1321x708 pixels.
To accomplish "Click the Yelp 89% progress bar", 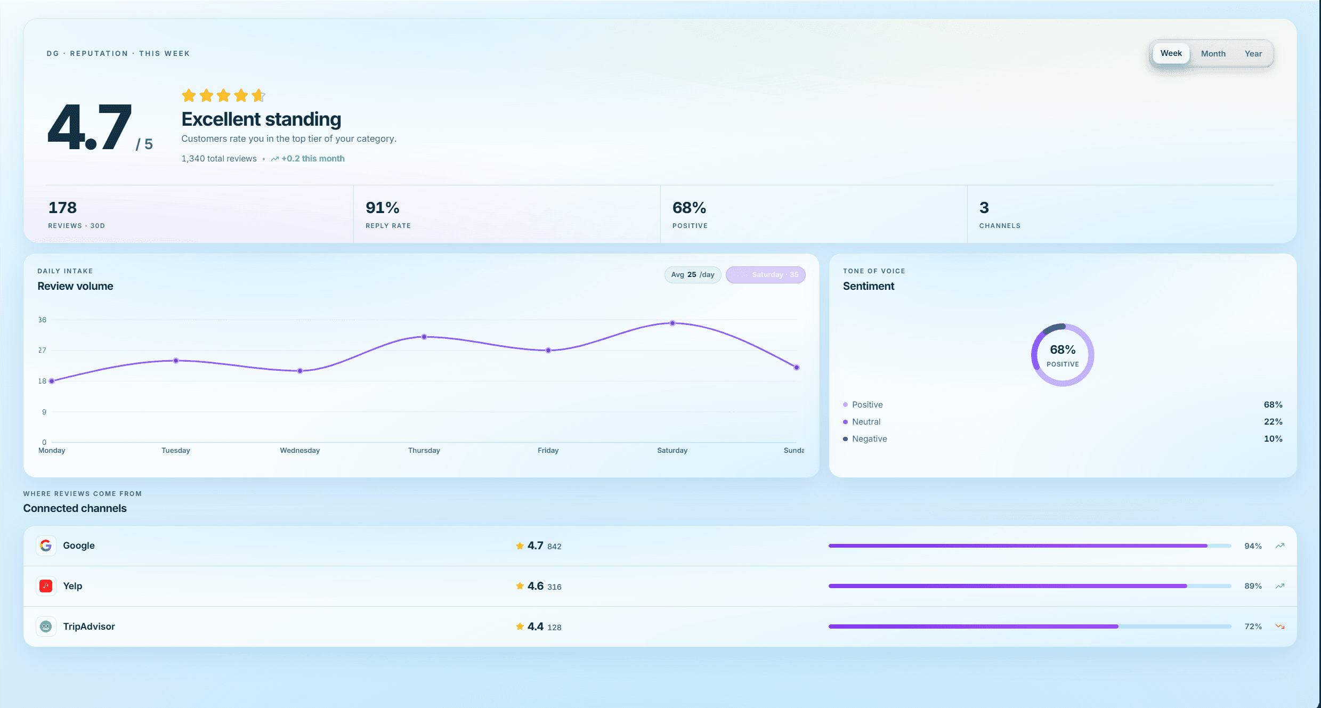I will pos(1030,586).
